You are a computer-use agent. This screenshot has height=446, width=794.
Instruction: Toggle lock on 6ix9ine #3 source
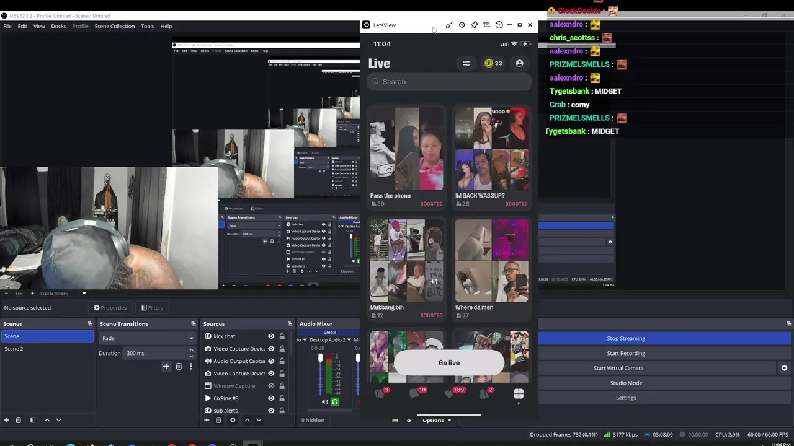pyautogui.click(x=282, y=398)
